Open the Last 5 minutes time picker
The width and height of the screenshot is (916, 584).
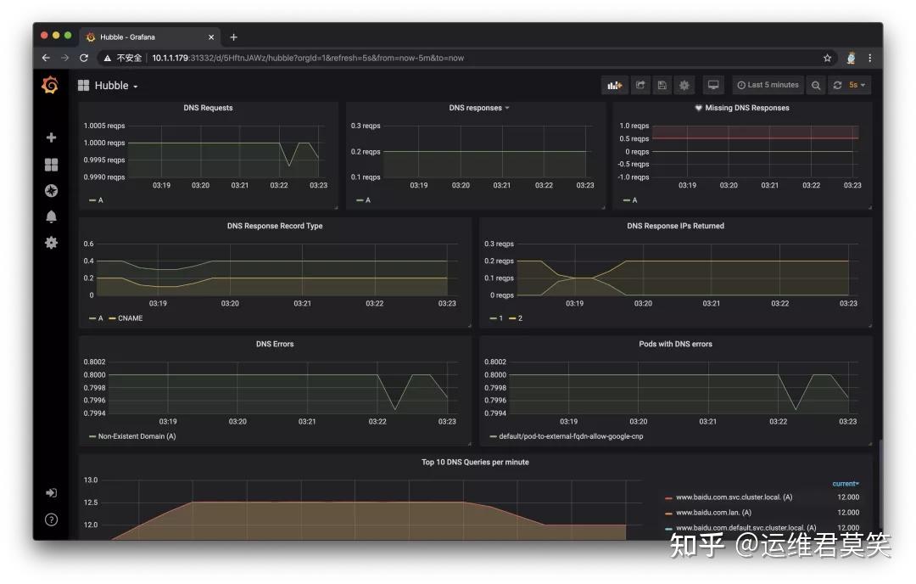pos(768,85)
